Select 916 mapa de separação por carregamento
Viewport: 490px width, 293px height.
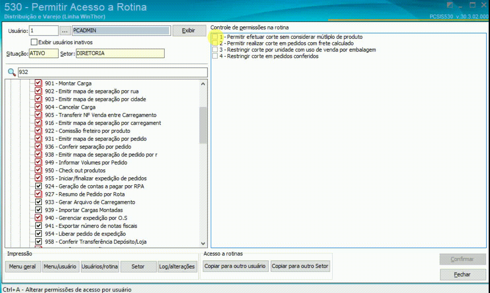pyautogui.click(x=103, y=123)
